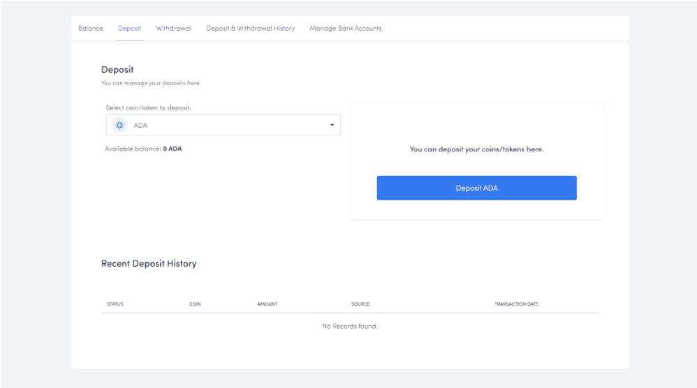The height and width of the screenshot is (388, 697).
Task: Click the STATUS column header
Action: (x=115, y=304)
